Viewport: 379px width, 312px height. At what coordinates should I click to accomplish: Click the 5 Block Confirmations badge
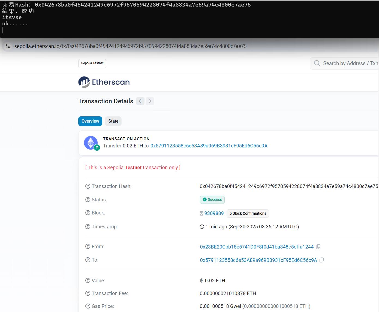click(x=248, y=213)
